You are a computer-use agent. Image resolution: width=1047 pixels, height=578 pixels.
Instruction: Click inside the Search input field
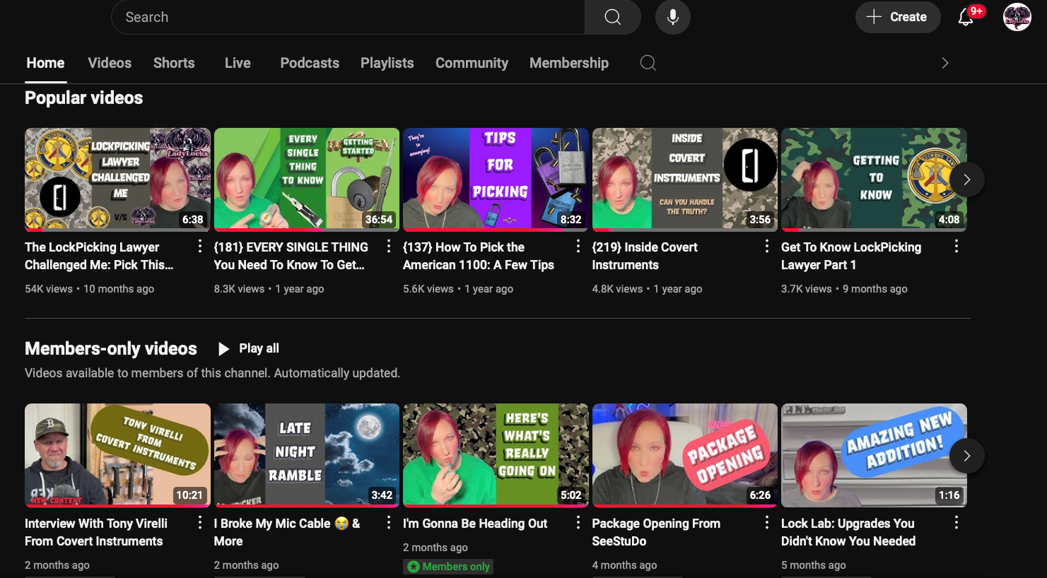pos(348,17)
